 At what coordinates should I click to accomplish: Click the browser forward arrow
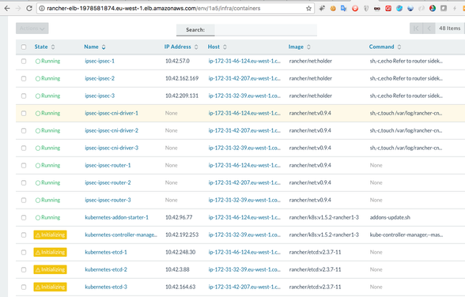pos(18,8)
